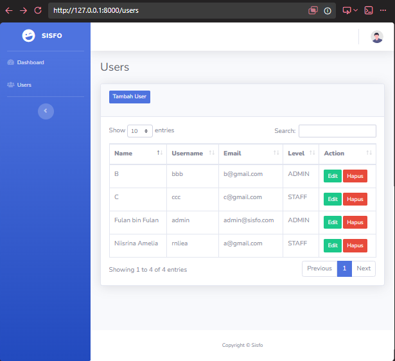
Task: Edit the Fulan bin Fulan admin user
Action: tap(333, 222)
